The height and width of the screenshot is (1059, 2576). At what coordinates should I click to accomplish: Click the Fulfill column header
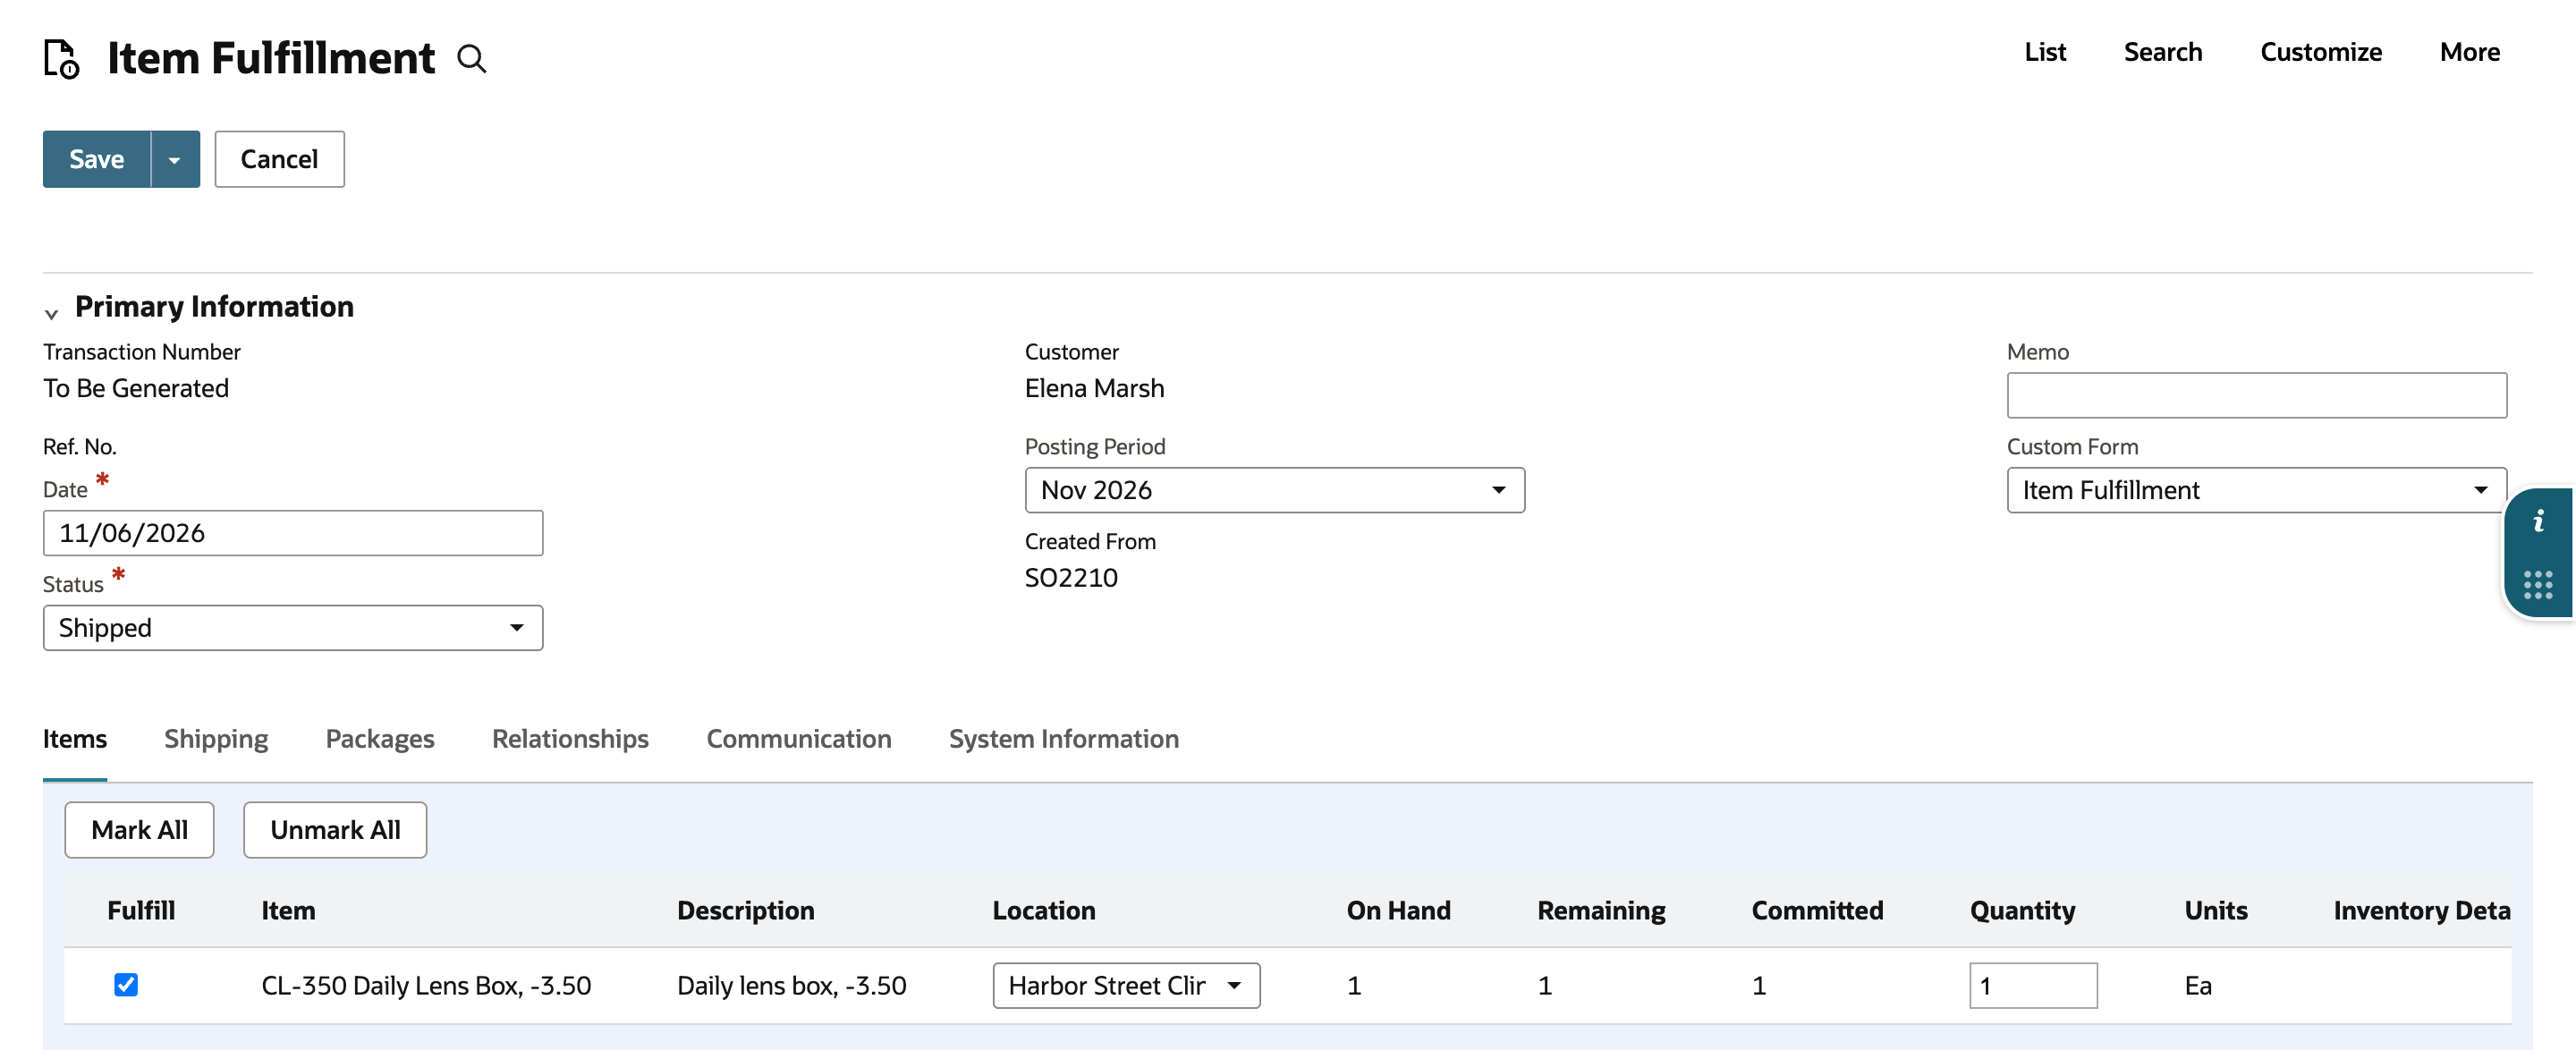[141, 911]
